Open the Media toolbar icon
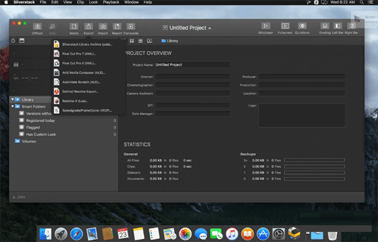Screen dimensions: 378x242 click(74, 26)
